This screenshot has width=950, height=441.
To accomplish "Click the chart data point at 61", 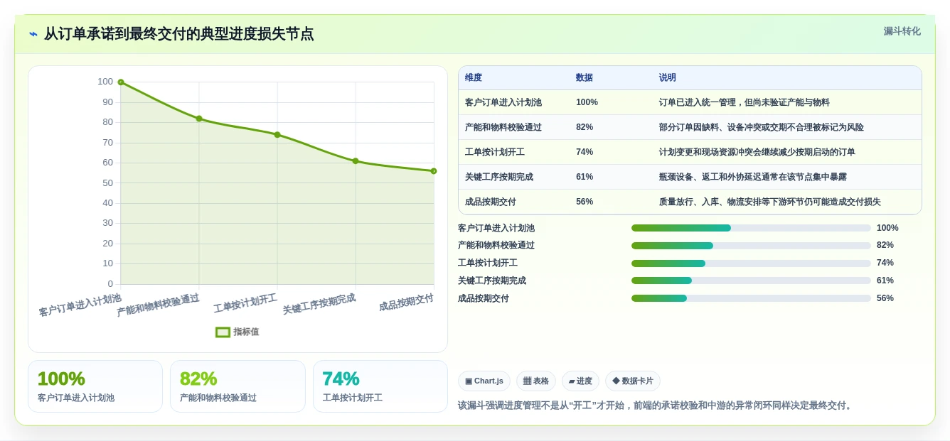I will click(356, 161).
